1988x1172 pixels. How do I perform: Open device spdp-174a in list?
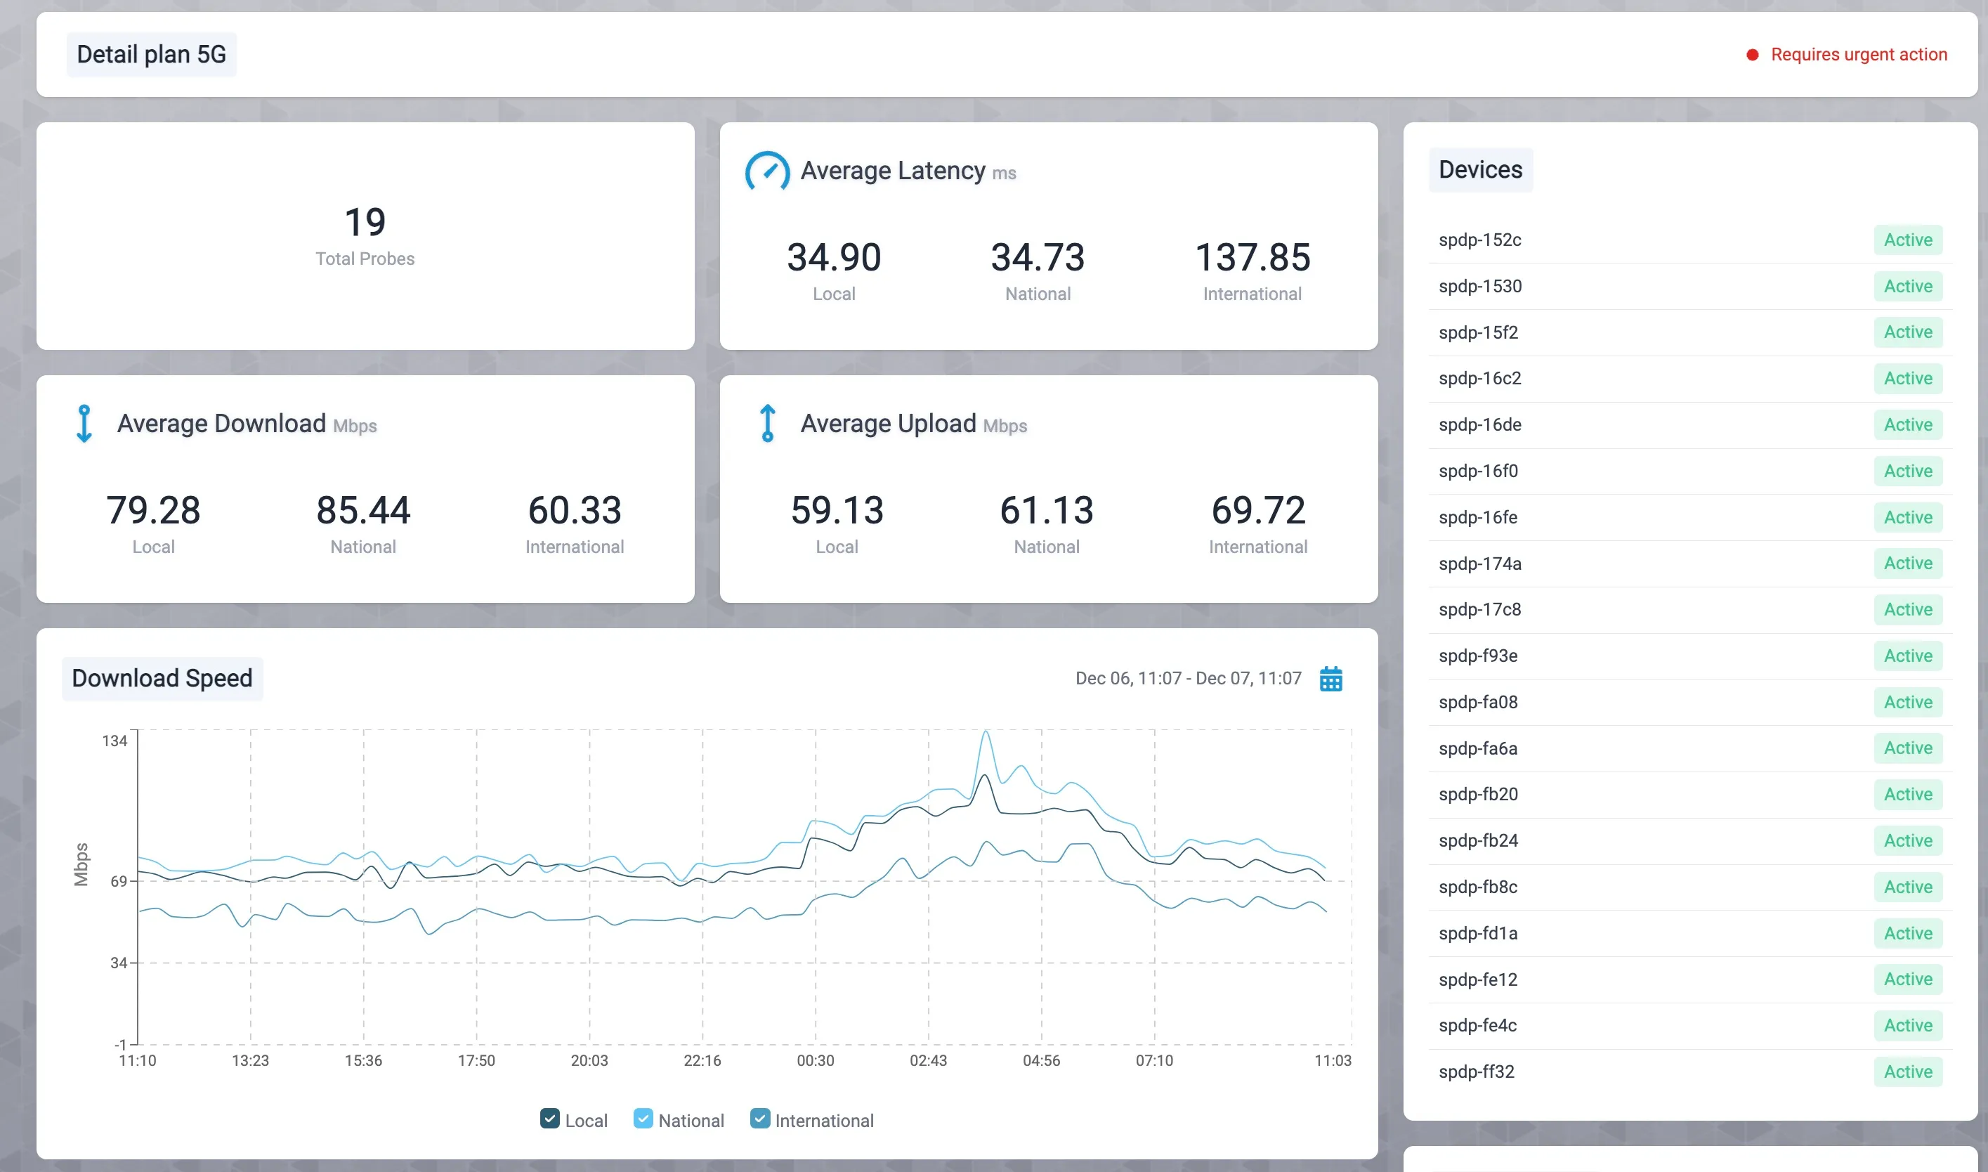[x=1690, y=563]
